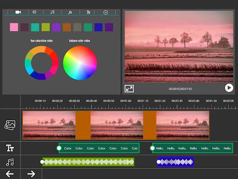
Task: Select the first orange transition block
Action: pos(83,125)
